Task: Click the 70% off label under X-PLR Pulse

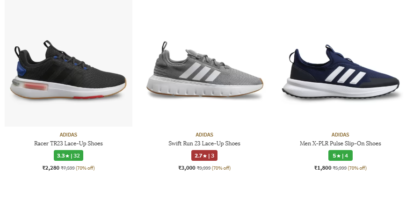Action: pos(357,168)
